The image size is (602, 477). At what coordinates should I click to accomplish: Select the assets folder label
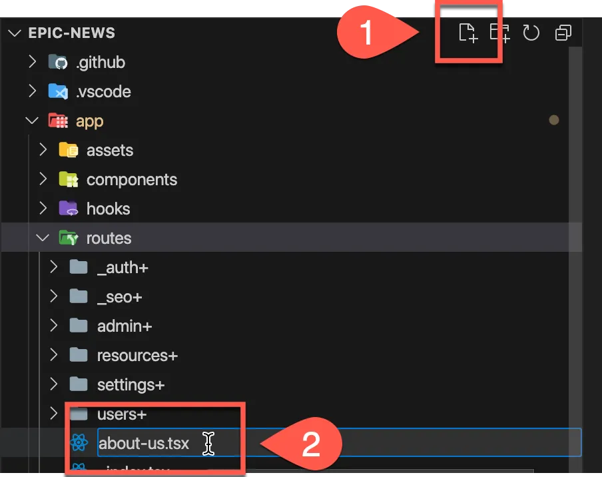pos(110,150)
